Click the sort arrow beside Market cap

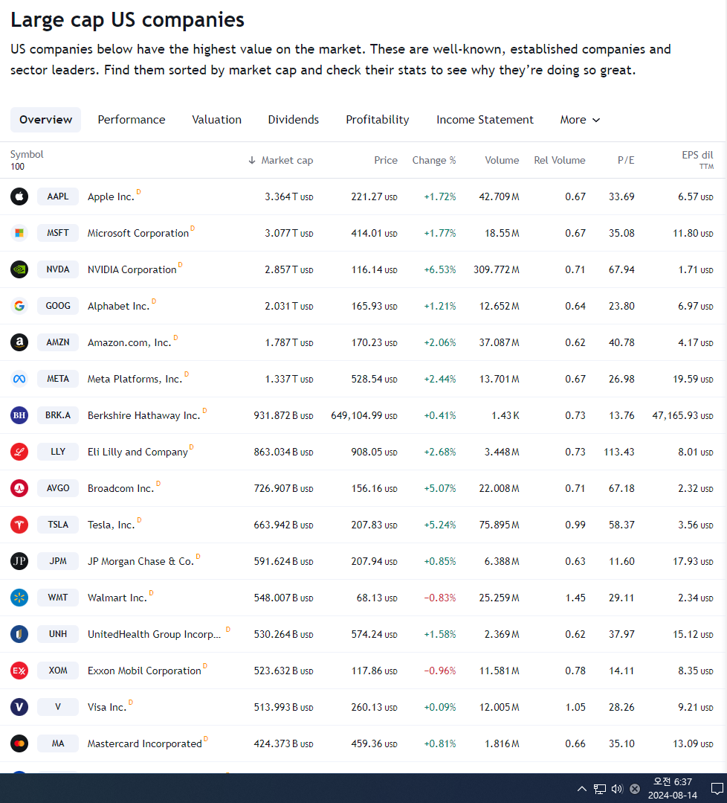[252, 160]
